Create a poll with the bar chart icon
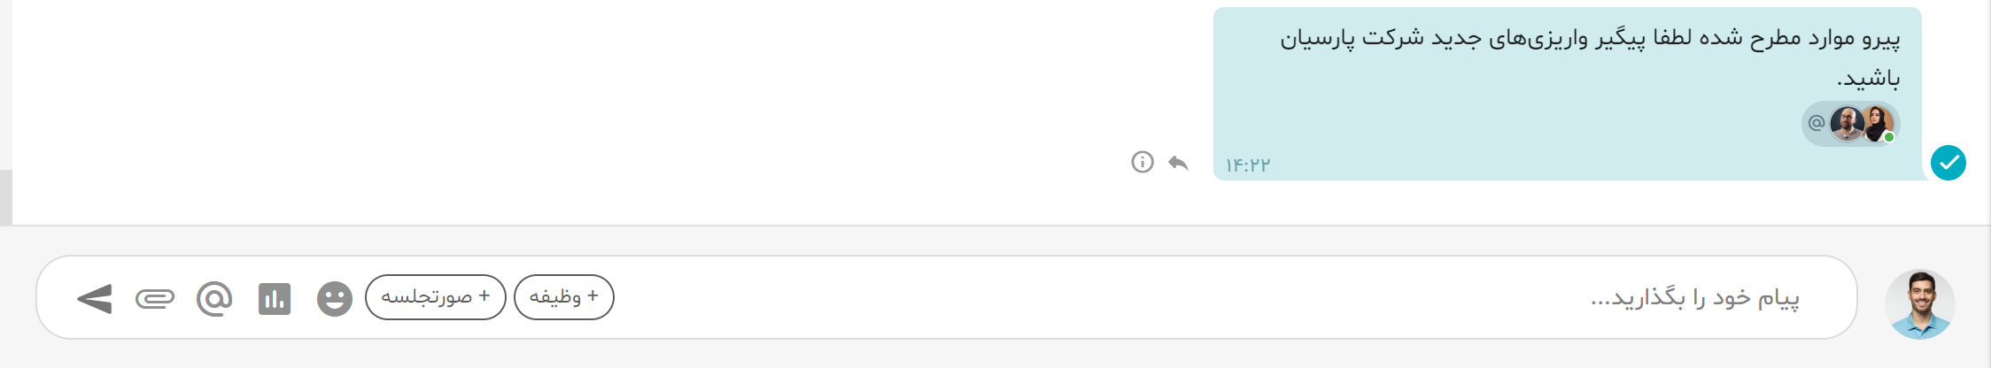1991x368 pixels. click(x=275, y=299)
